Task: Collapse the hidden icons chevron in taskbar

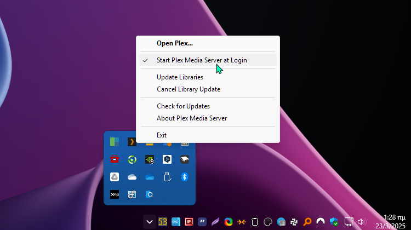Action: (x=150, y=222)
